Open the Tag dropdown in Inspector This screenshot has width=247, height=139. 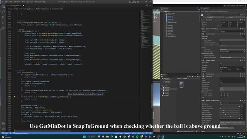(x=216, y=17)
